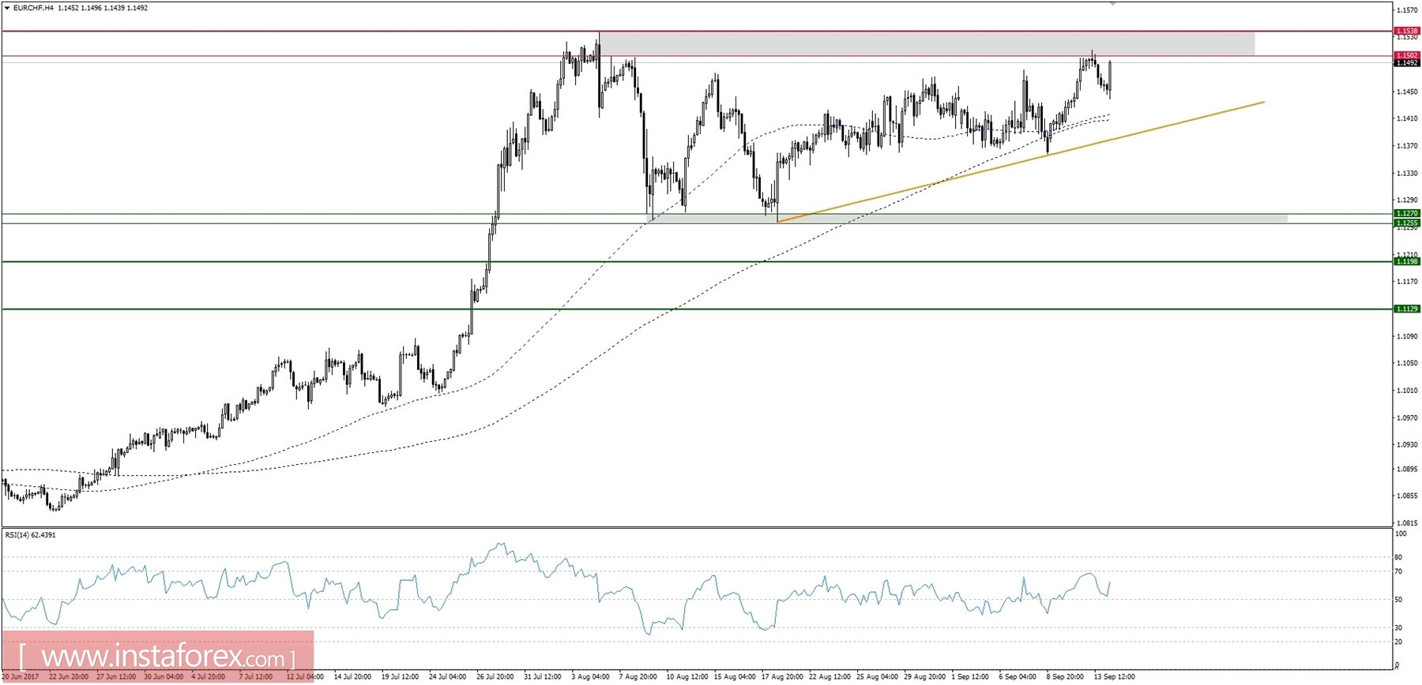Click the RSI scale value 30
The width and height of the screenshot is (1422, 685).
pos(1399,628)
